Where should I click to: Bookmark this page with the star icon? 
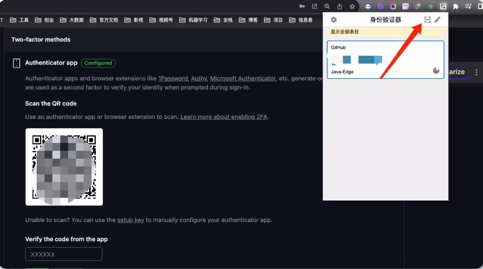pos(352,6)
